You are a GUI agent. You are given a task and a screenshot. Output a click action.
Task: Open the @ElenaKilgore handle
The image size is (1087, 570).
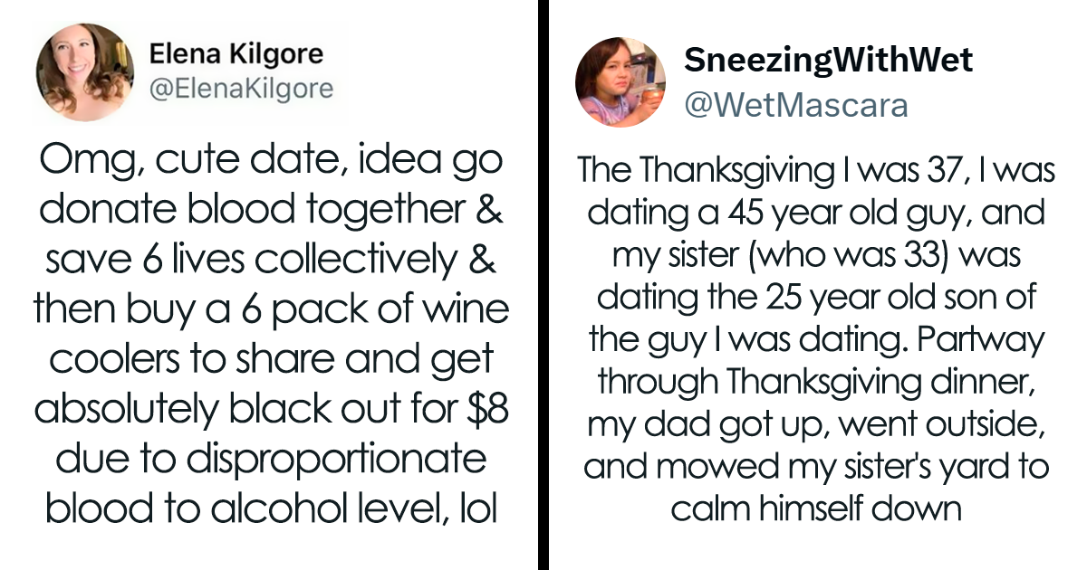(241, 89)
